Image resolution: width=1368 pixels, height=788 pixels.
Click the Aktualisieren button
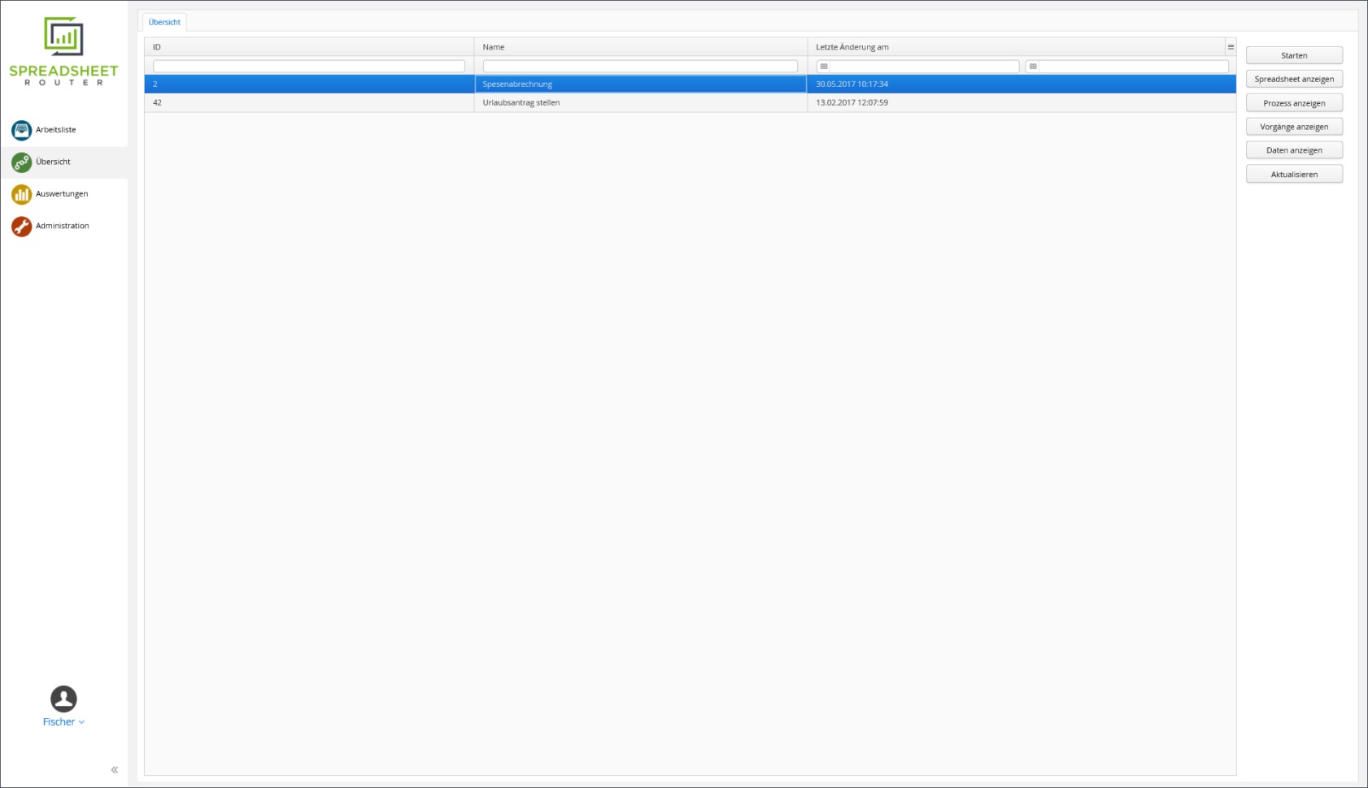pos(1294,175)
